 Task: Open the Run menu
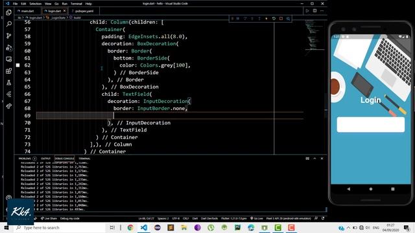(65, 4)
